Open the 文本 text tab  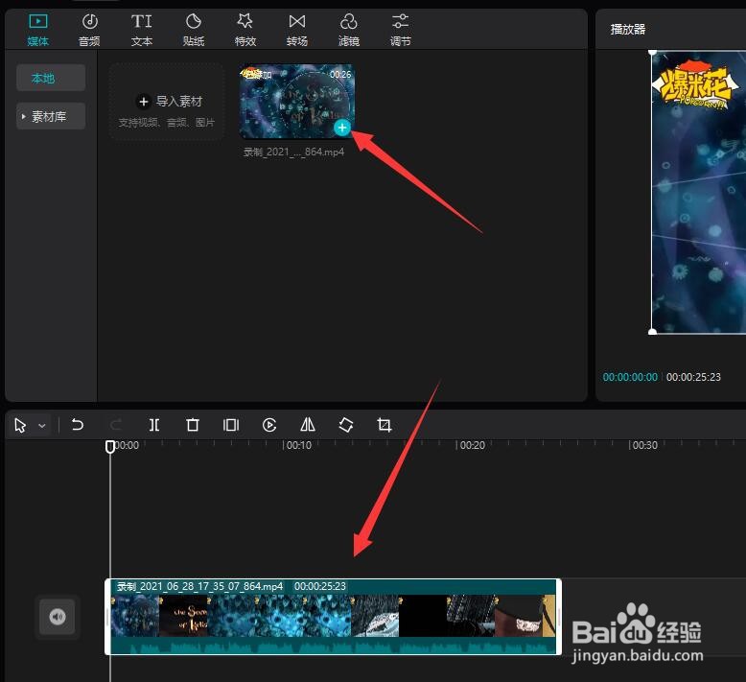(142, 30)
